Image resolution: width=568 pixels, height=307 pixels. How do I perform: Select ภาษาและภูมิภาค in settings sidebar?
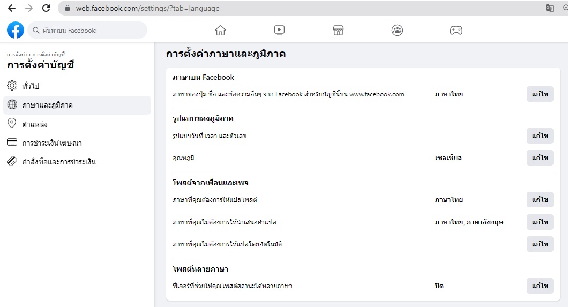pyautogui.click(x=47, y=106)
